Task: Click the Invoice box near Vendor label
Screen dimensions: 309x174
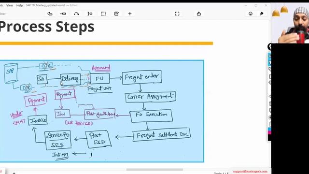Action: point(38,120)
